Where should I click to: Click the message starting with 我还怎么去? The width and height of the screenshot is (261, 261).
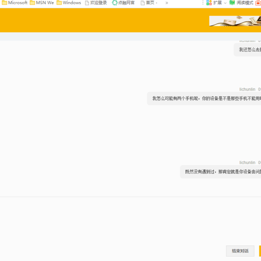249,50
